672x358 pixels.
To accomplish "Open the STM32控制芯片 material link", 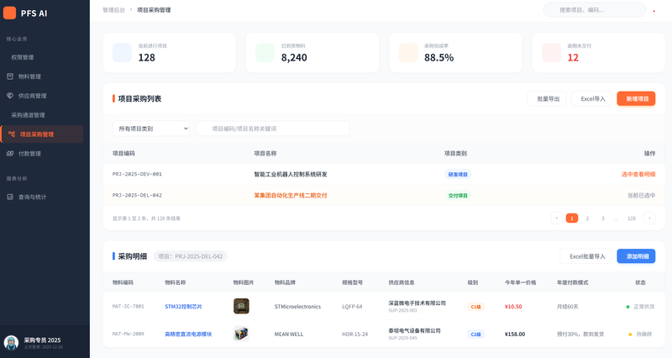I will click(183, 307).
